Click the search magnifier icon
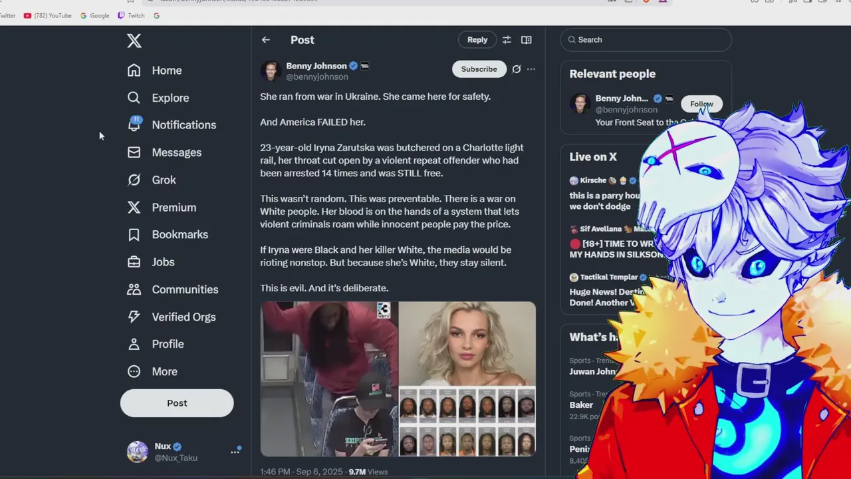The height and width of the screenshot is (479, 851). (571, 40)
